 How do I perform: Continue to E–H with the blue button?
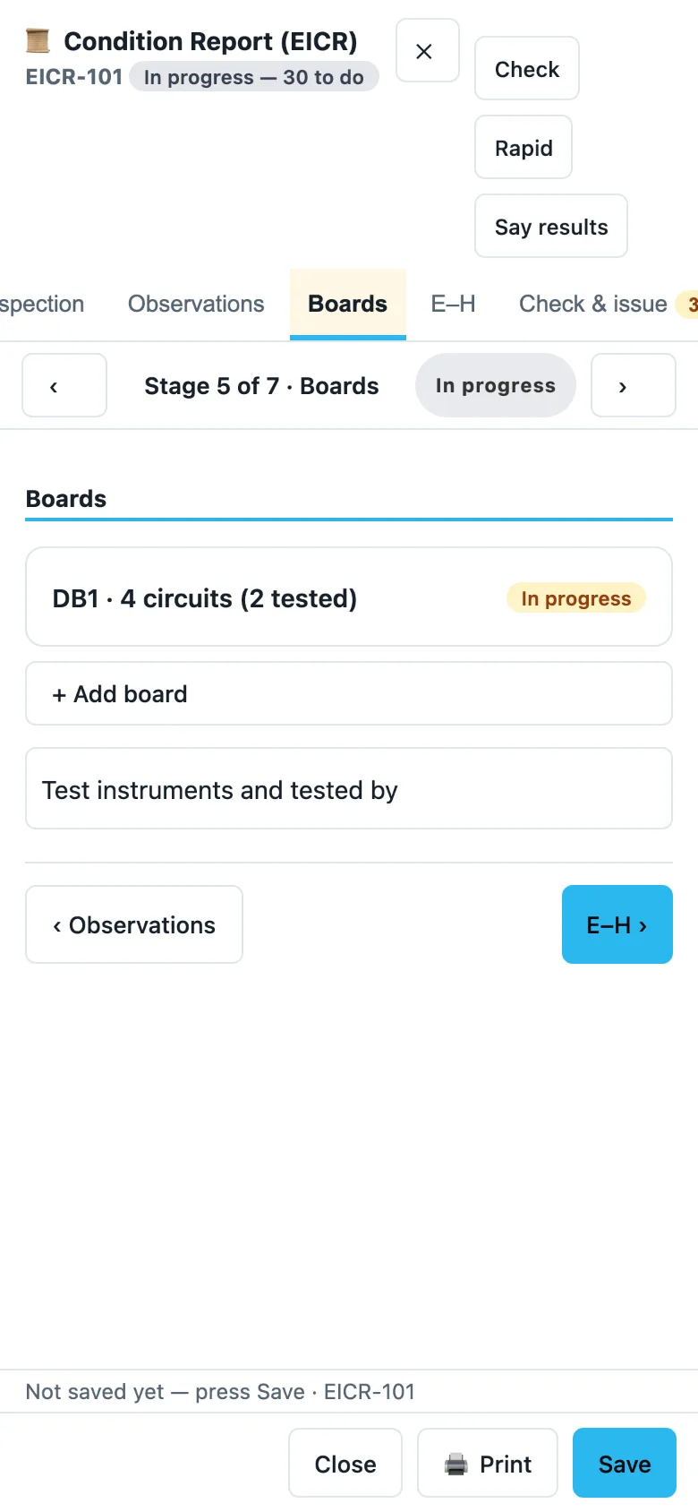(617, 924)
